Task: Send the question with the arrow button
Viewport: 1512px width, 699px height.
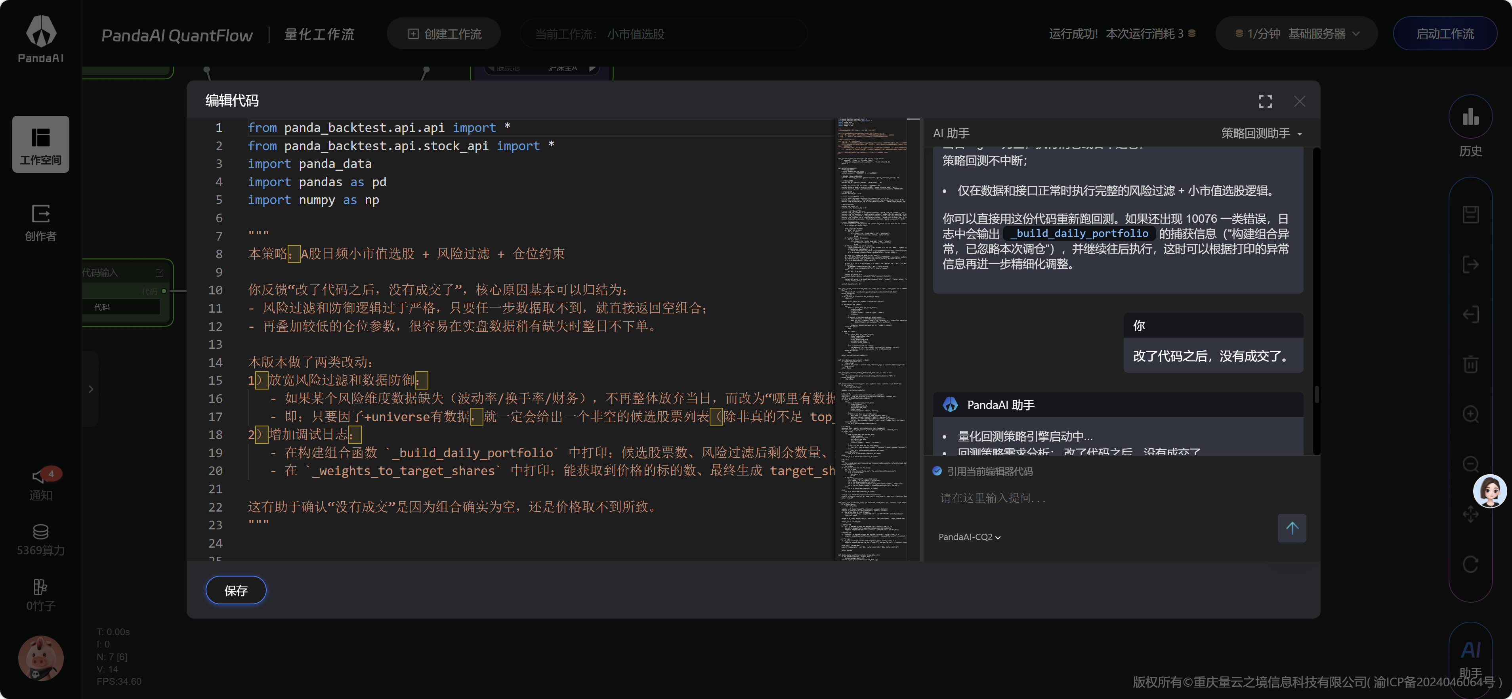Action: click(1291, 528)
